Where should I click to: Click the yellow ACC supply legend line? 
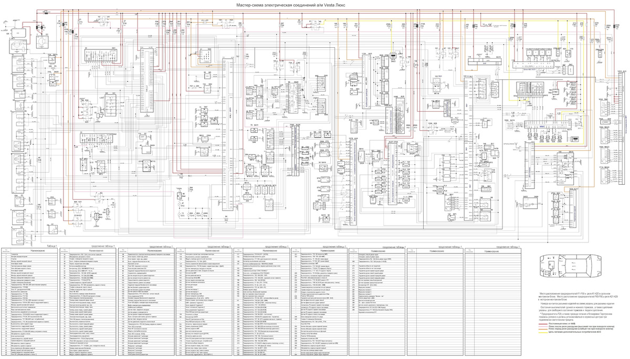[543, 332]
